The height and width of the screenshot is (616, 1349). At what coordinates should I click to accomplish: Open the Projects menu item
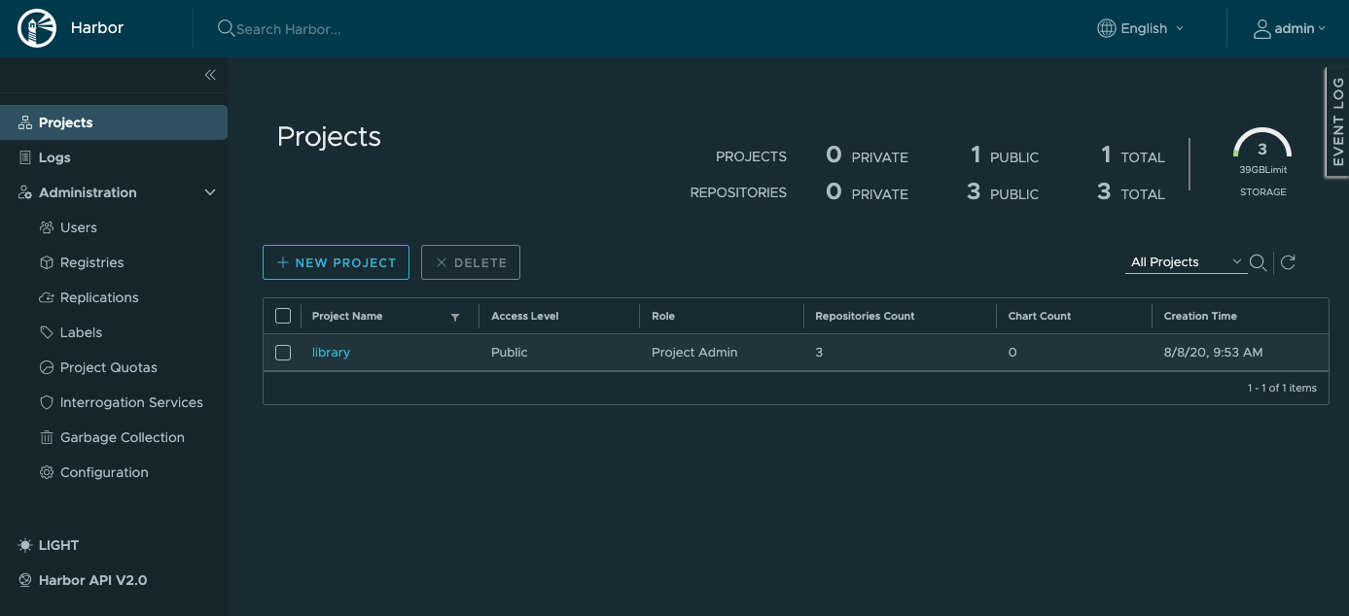114,122
